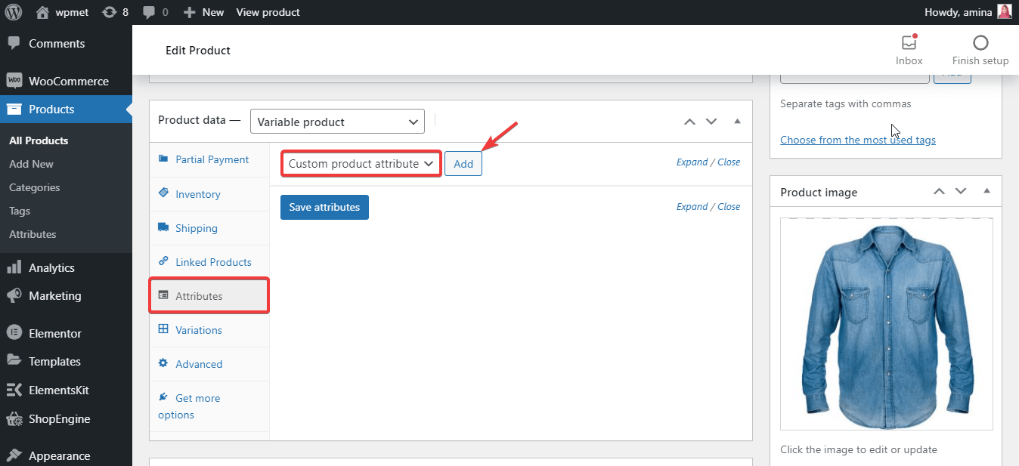Open Elementor in the sidebar

point(54,333)
